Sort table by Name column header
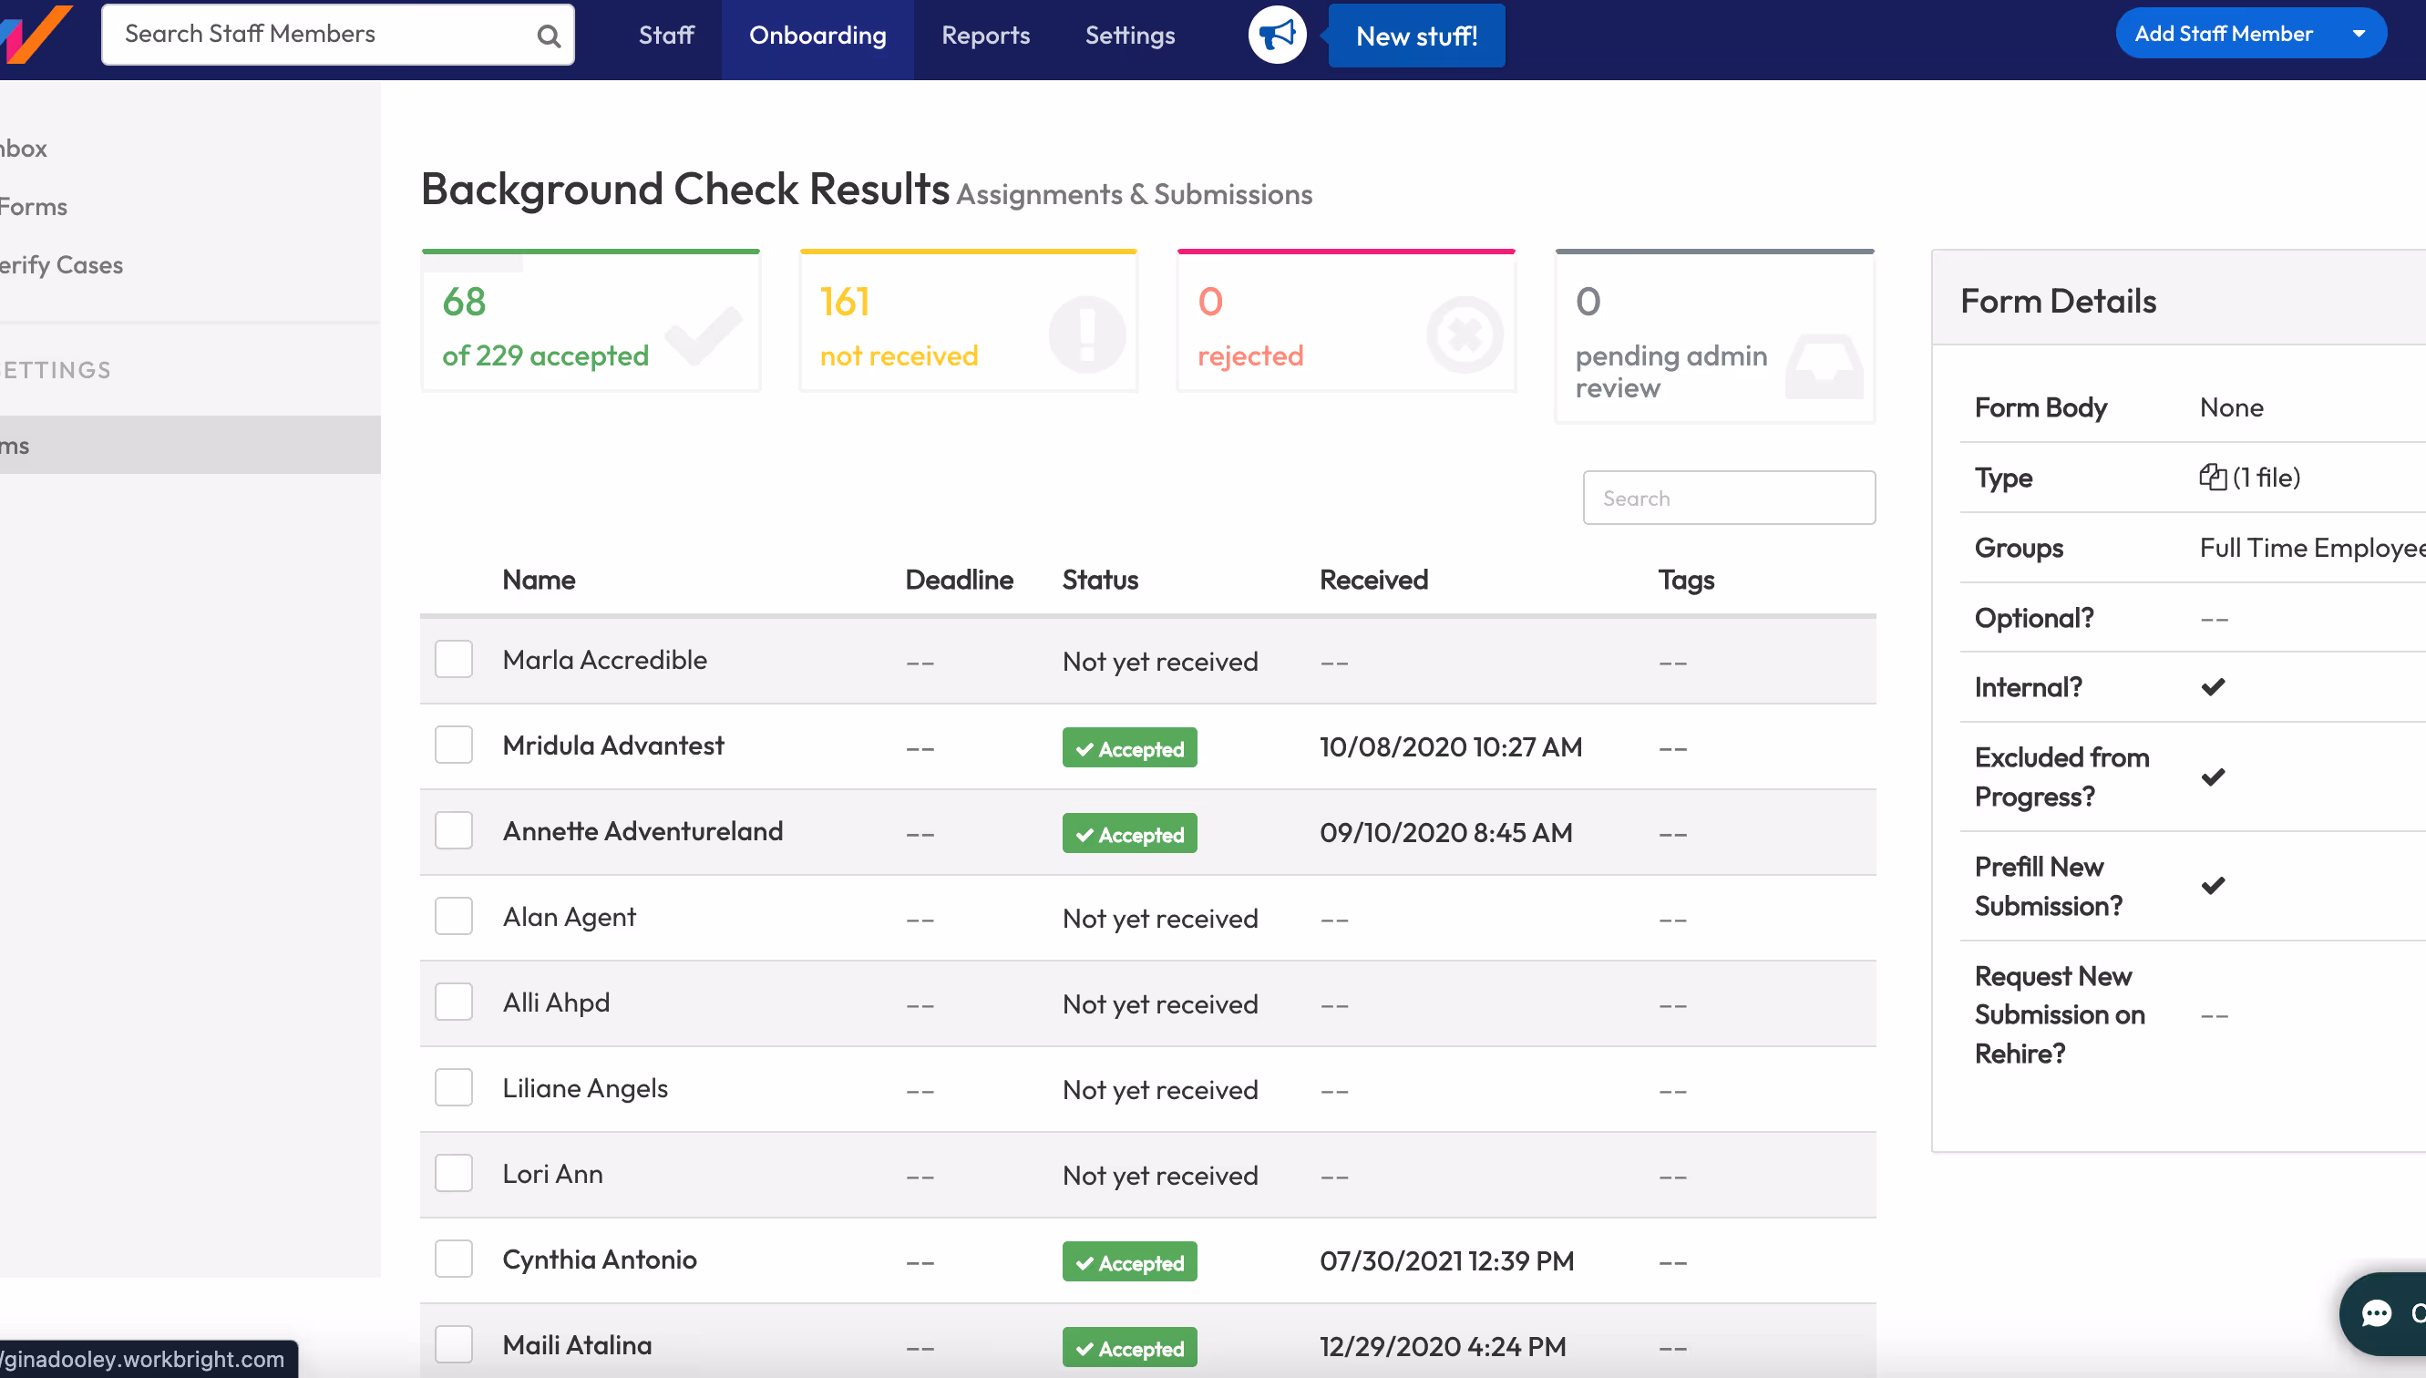 coord(539,580)
